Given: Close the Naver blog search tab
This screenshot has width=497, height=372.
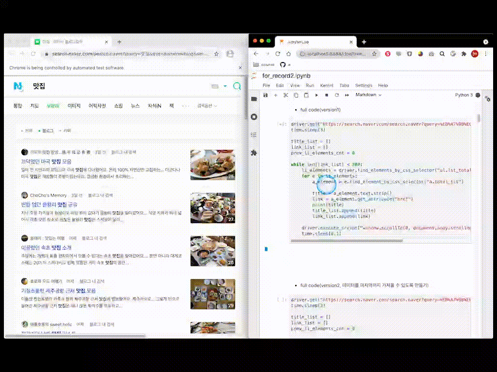Looking at the screenshot, I should (106, 42).
